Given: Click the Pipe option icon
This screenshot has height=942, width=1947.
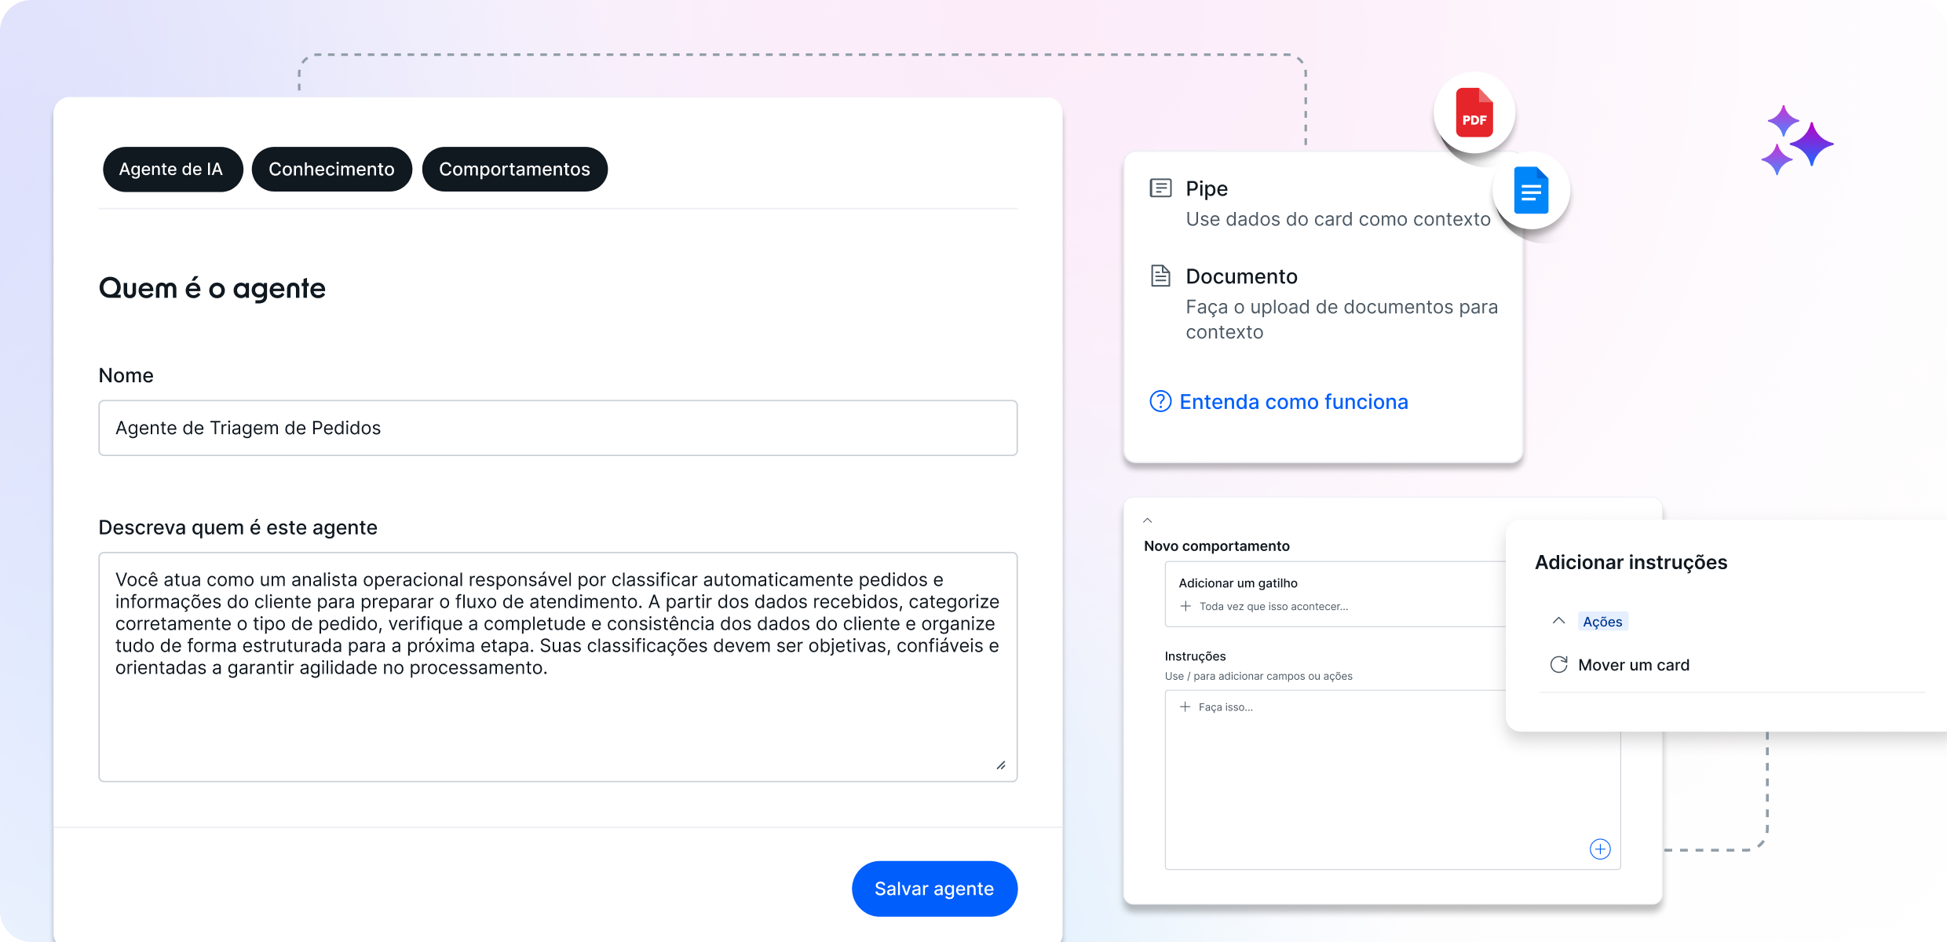Looking at the screenshot, I should 1160,188.
